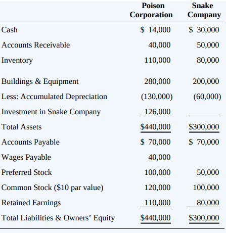This screenshot has height=233, width=226.
Task: Click Snake's buildings value 200,000
Action: pos(206,81)
